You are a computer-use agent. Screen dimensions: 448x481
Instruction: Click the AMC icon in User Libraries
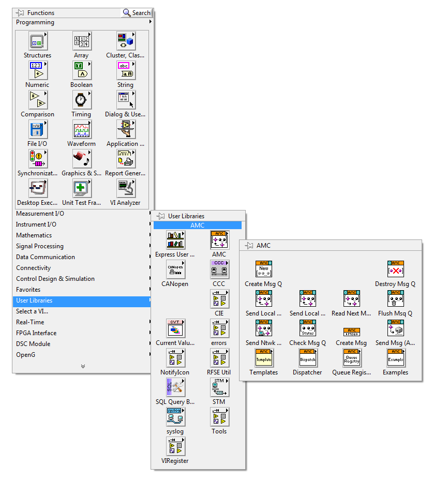[x=219, y=240]
